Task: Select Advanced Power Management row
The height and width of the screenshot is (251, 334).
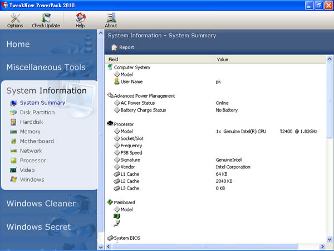Action: tap(215, 95)
